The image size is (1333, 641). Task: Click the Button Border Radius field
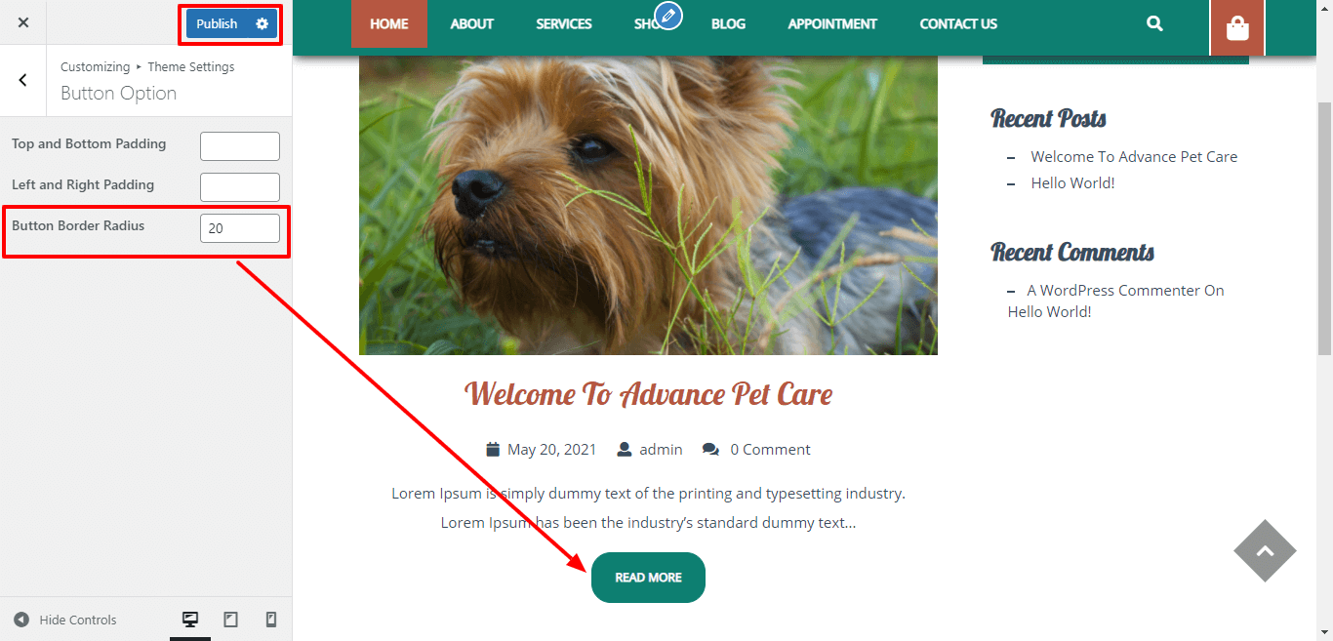pos(240,228)
